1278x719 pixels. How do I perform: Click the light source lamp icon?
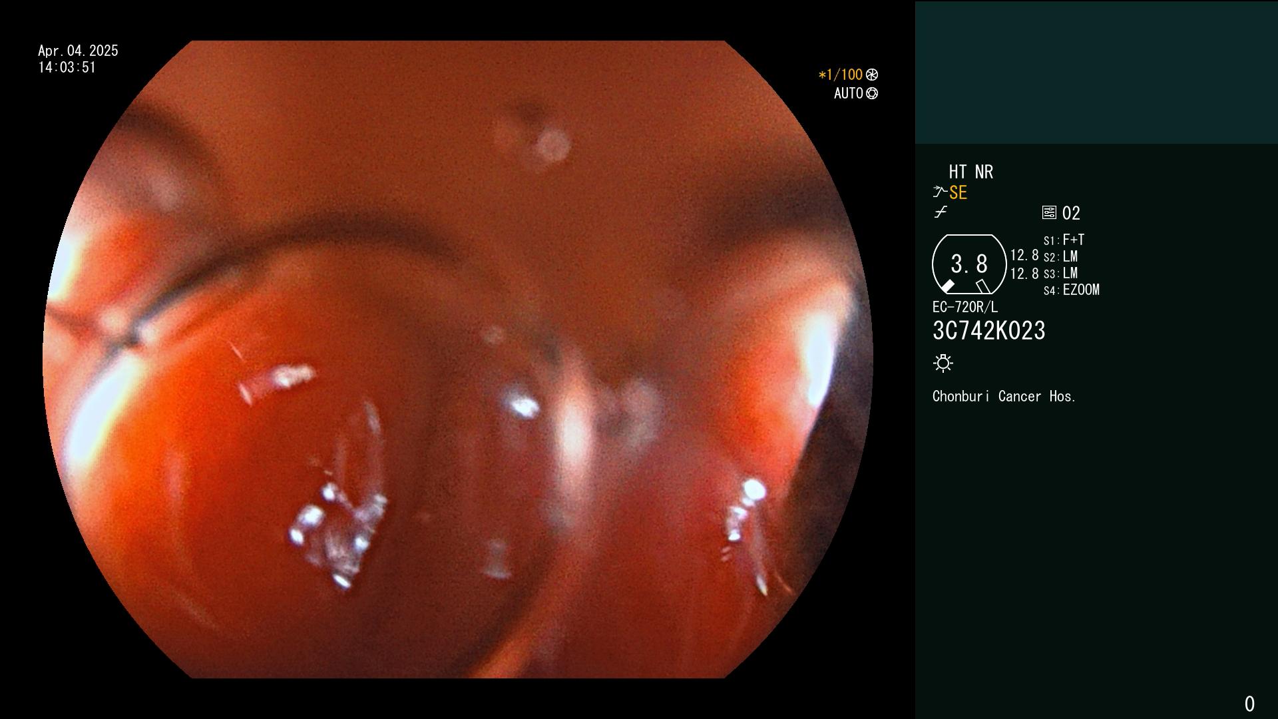pyautogui.click(x=943, y=363)
